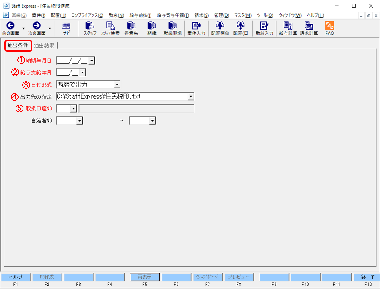Open the 出力先の指定 path dropdown
Image resolution: width=380 pixels, height=289 pixels.
(x=191, y=96)
